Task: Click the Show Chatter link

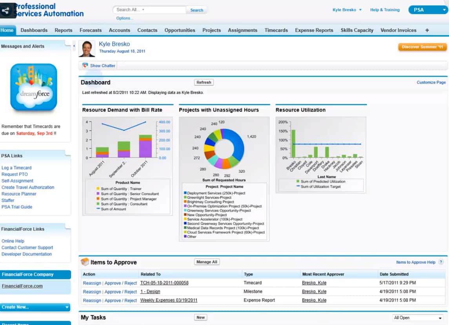Action: [x=102, y=66]
